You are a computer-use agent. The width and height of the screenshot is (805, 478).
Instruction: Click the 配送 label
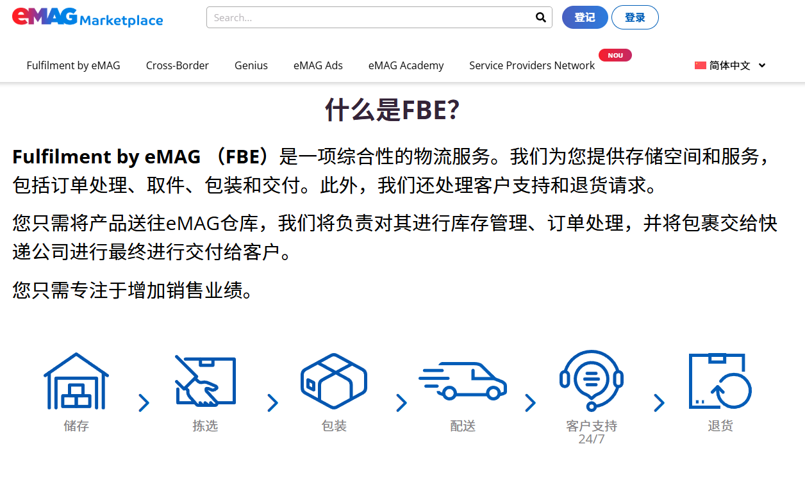point(463,426)
